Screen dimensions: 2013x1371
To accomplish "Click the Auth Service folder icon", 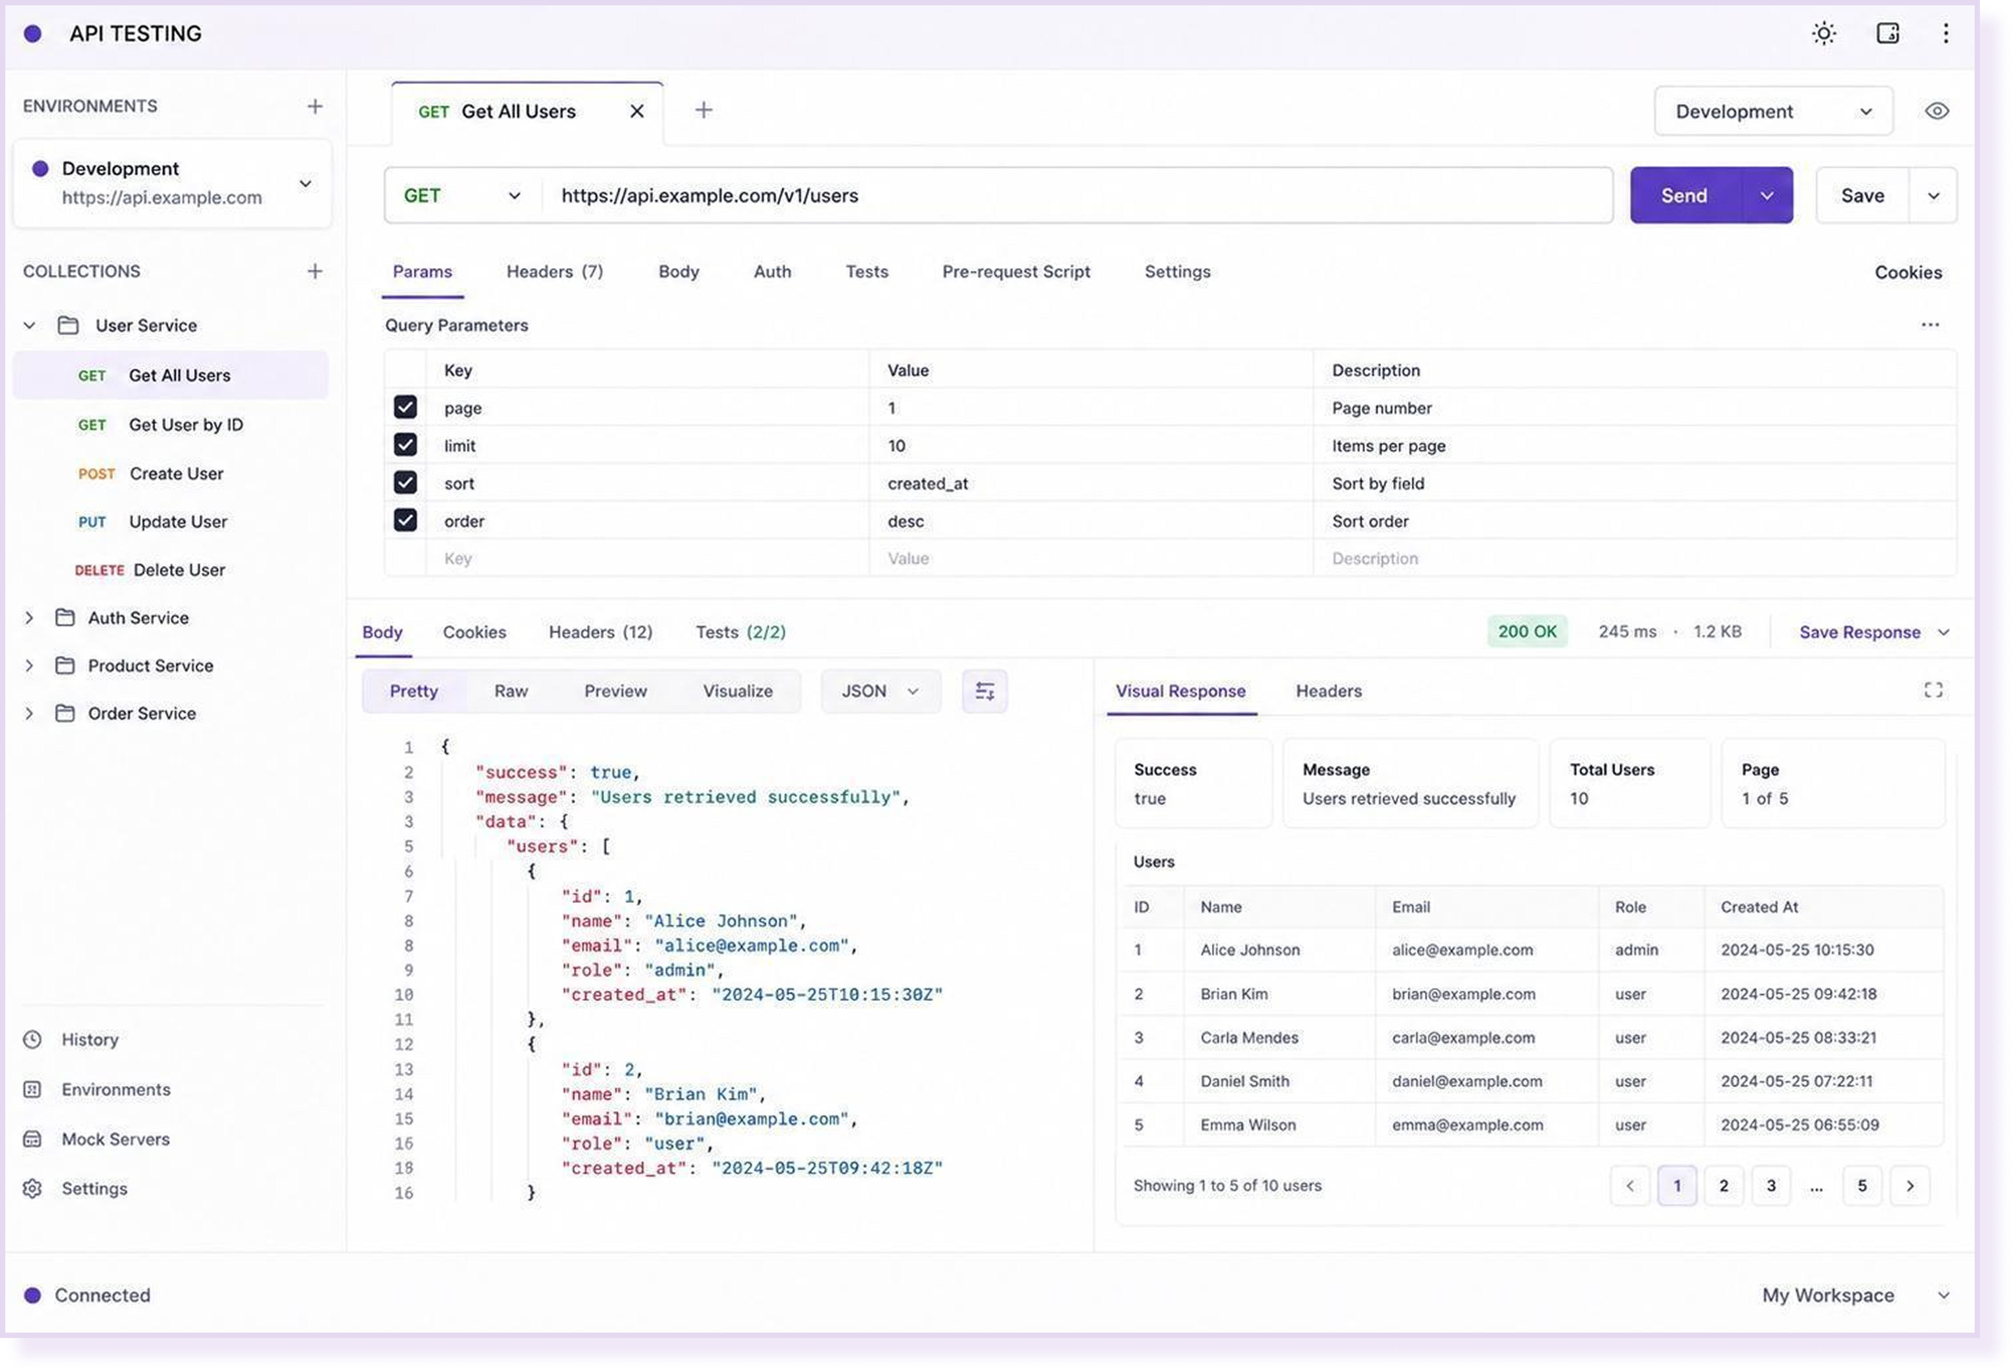I will 65,618.
